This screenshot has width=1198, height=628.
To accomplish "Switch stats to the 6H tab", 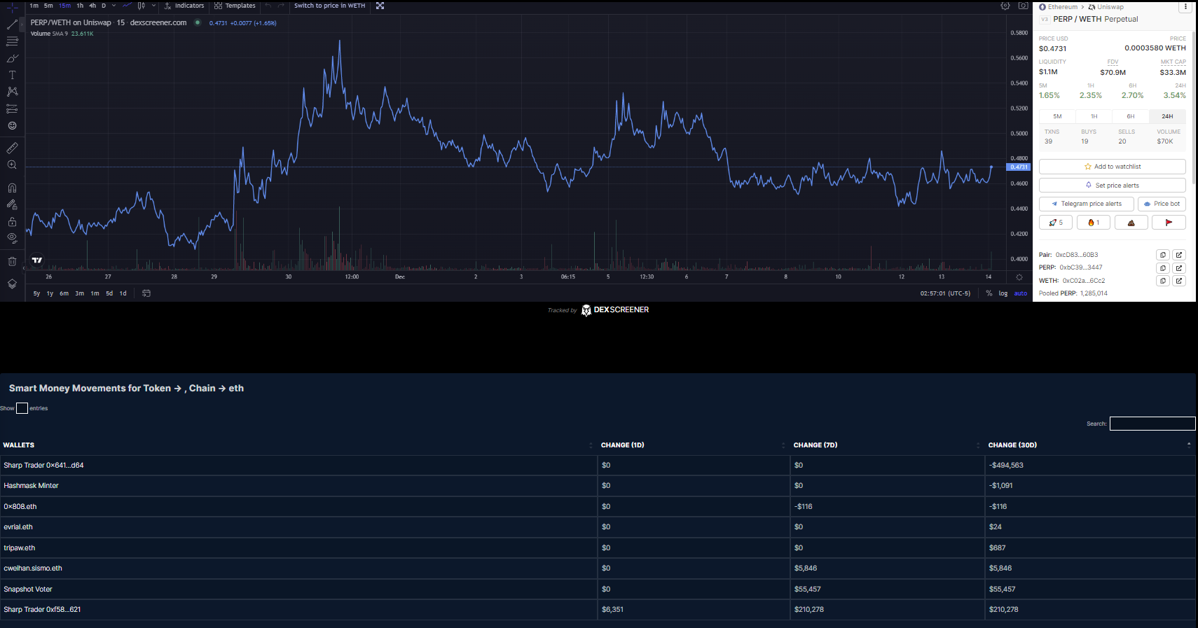I will 1130,116.
